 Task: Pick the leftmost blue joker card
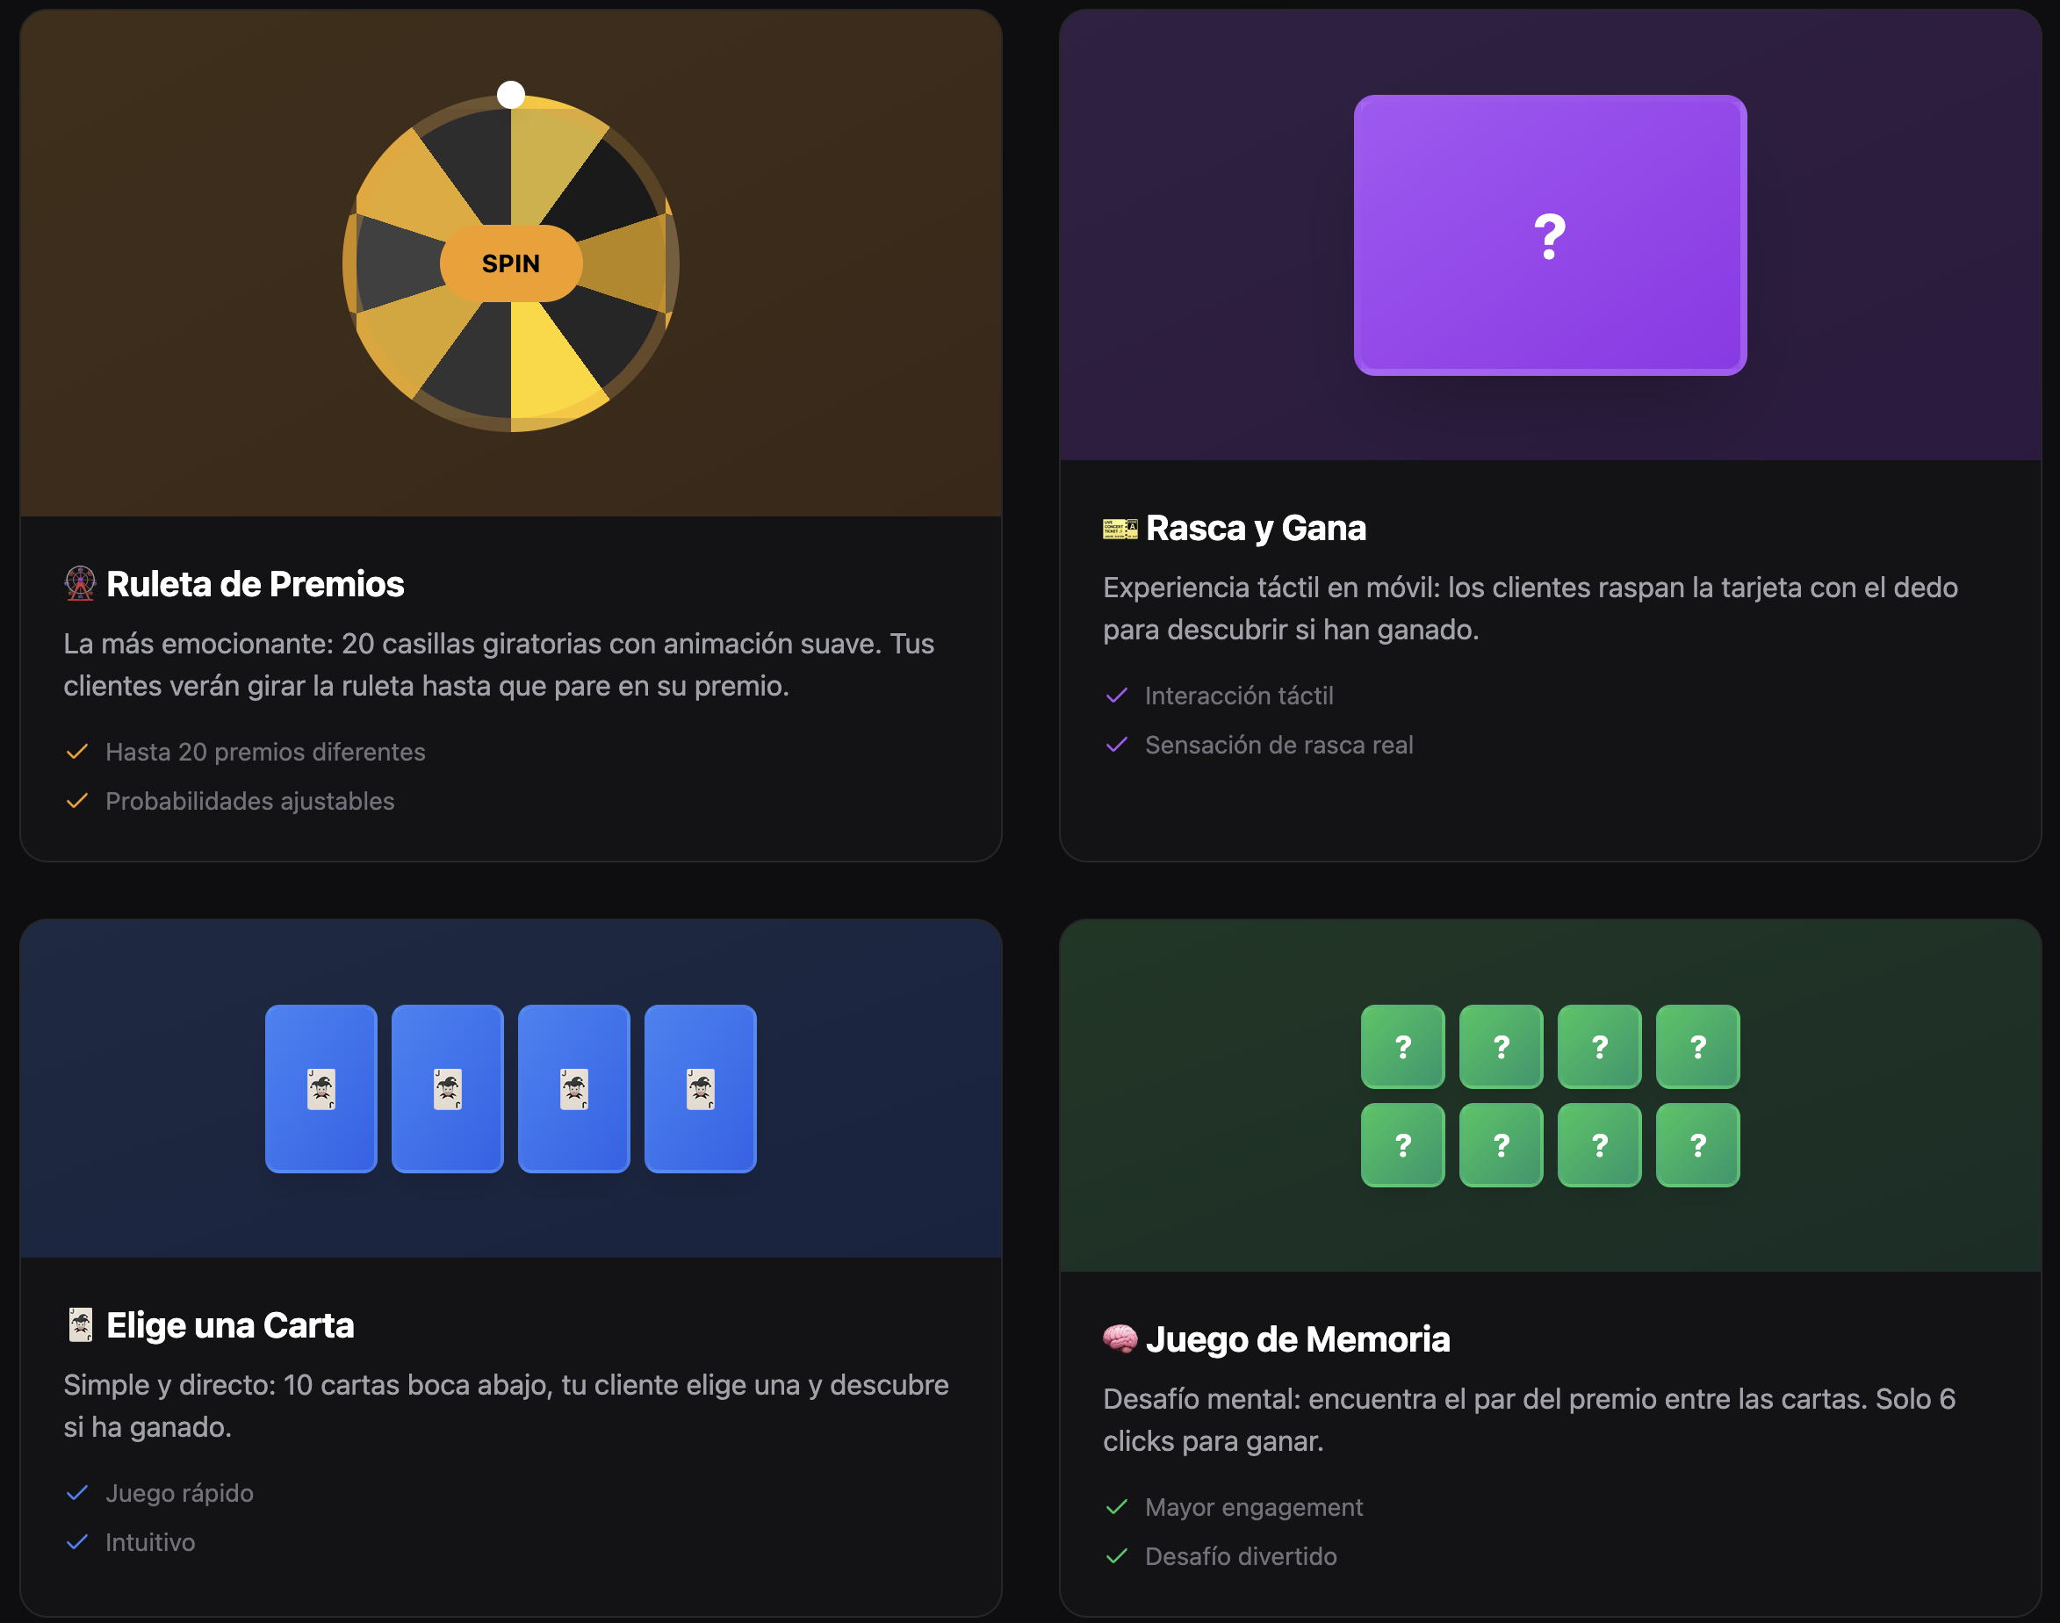[x=321, y=1088]
